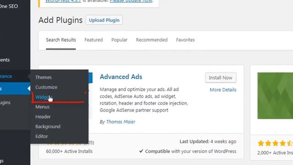Choose Background in the Appearance submenu

[x=48, y=126]
